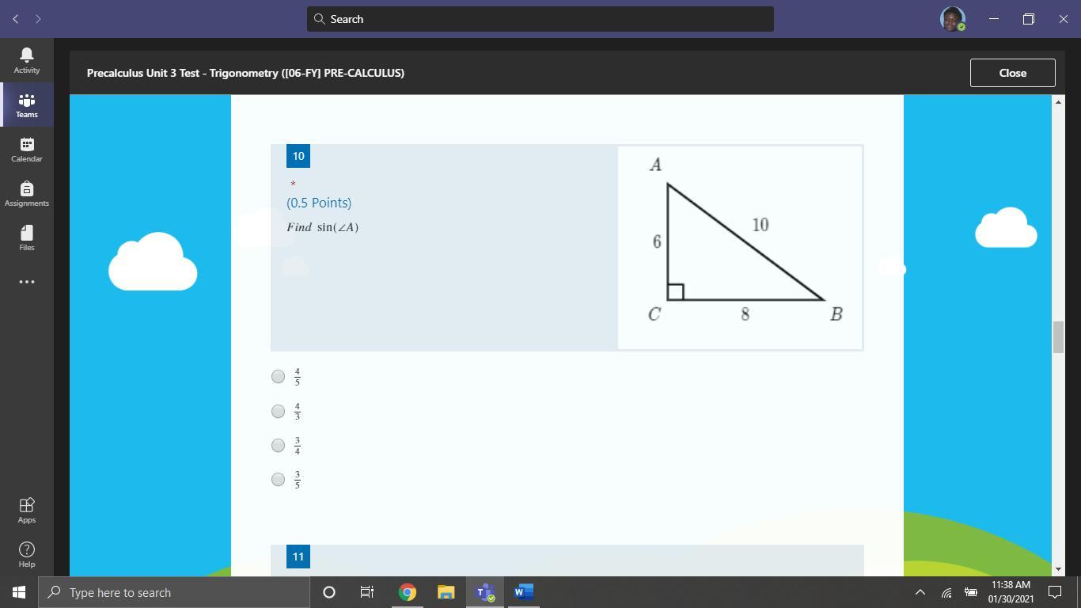Show more apps ellipsis in sidebar

pos(27,282)
